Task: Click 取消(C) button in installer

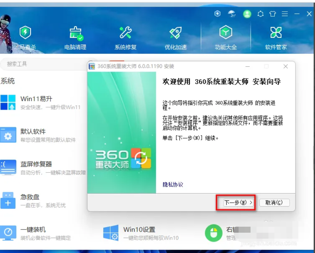Action: 274,202
